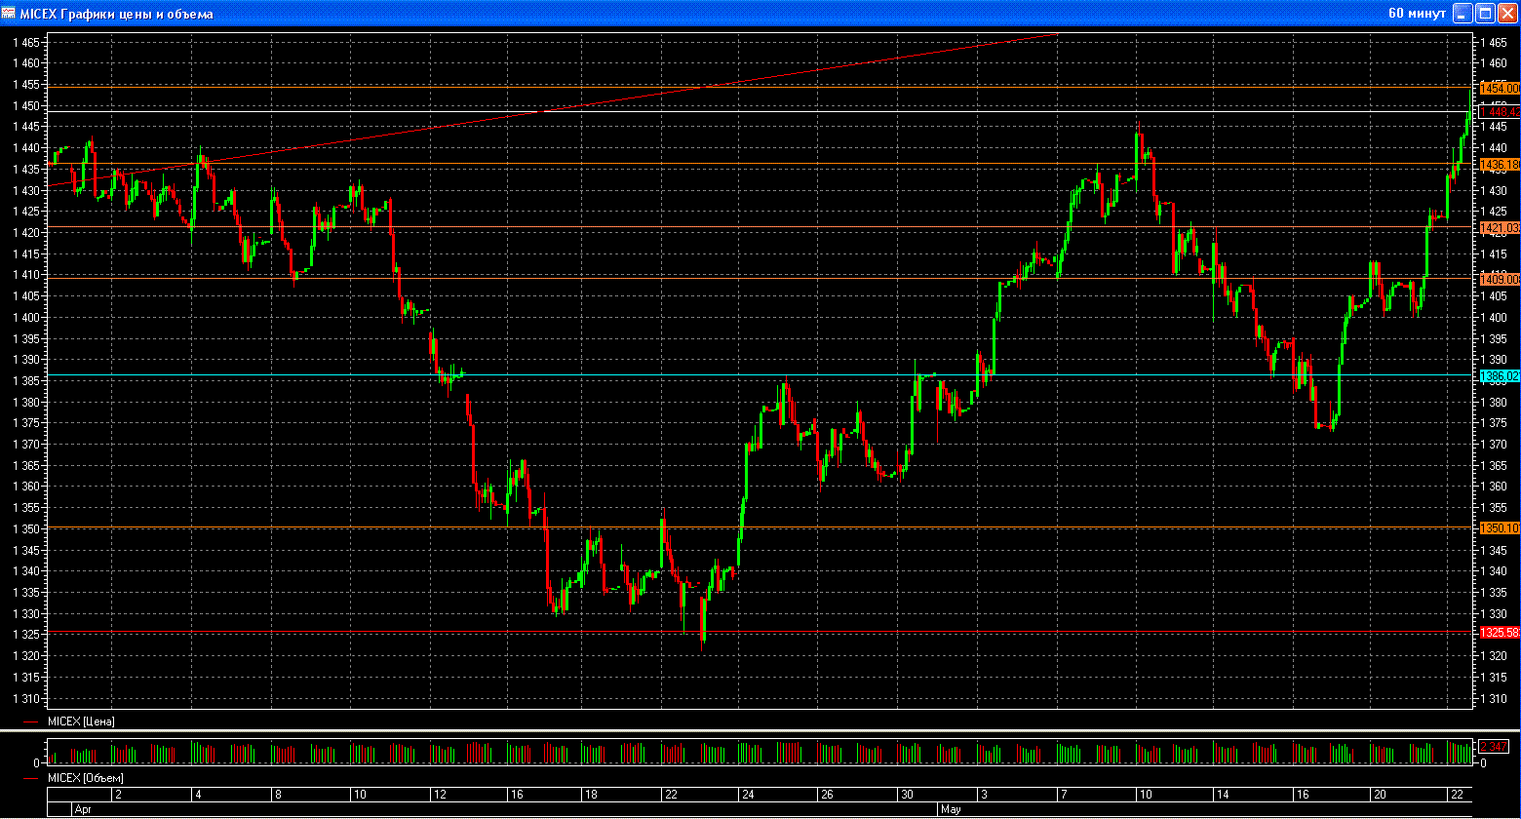1521x819 pixels.
Task: Select the MICEX [Объем] legend label
Action: tap(86, 778)
